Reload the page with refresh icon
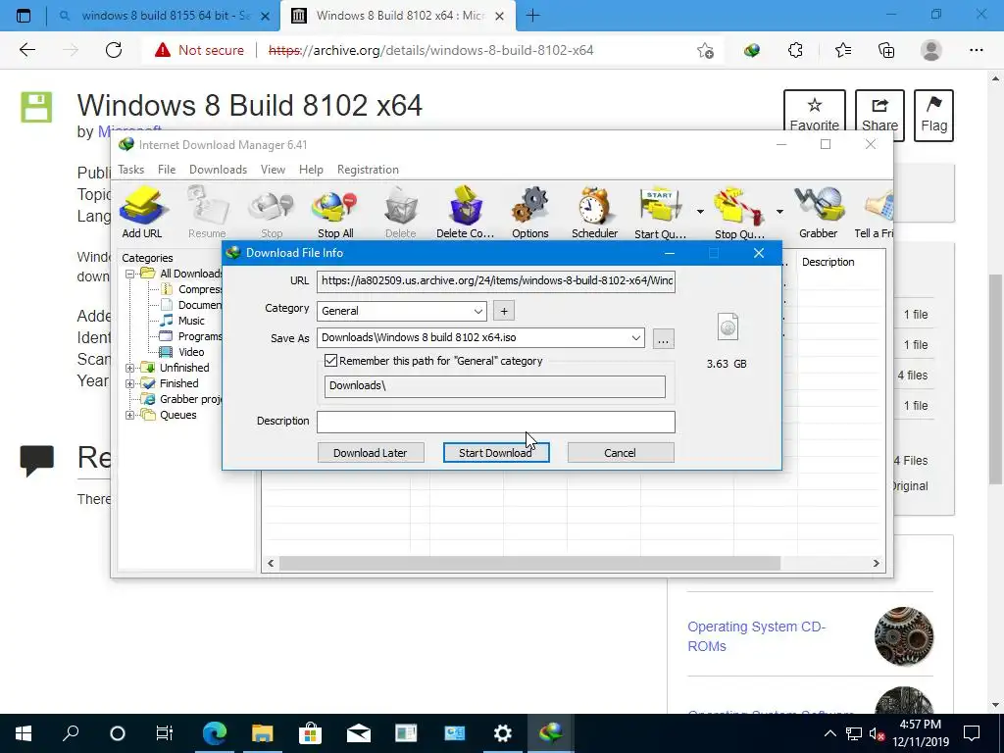The height and width of the screenshot is (753, 1004). click(114, 50)
